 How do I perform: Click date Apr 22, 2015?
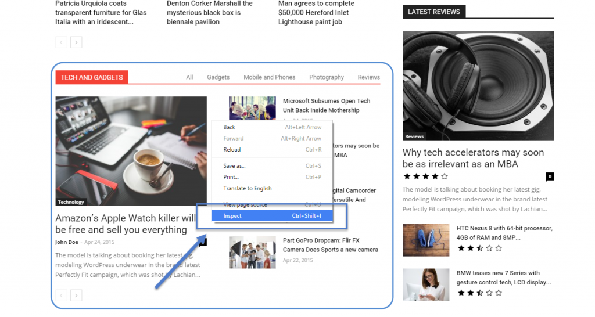[x=298, y=260]
